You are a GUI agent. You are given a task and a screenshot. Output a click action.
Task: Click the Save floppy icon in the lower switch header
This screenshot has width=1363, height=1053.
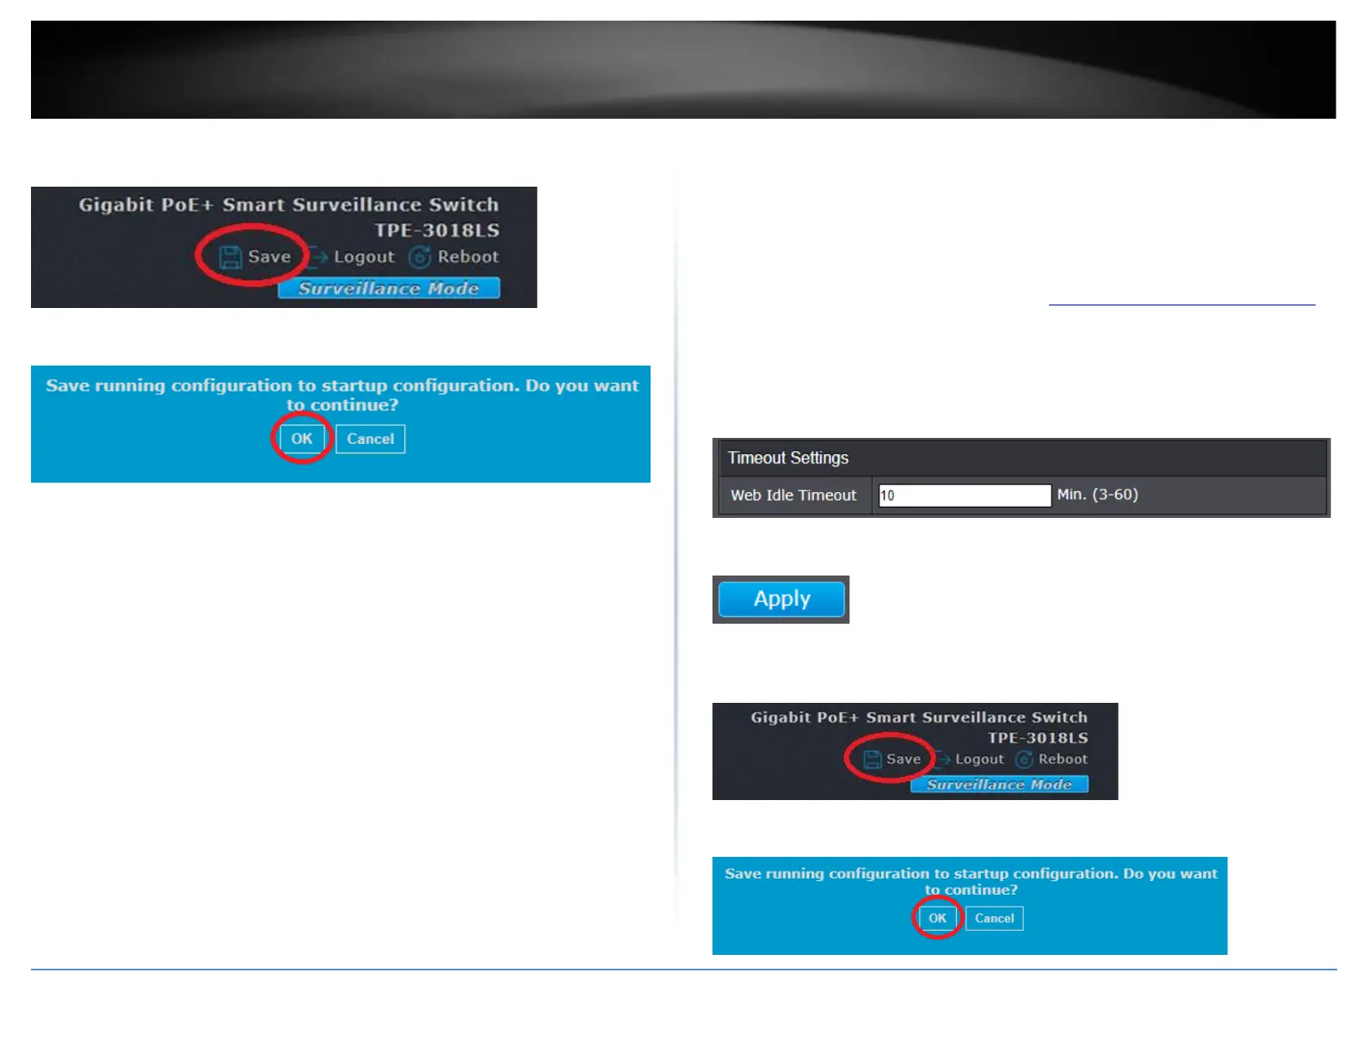[x=873, y=760]
